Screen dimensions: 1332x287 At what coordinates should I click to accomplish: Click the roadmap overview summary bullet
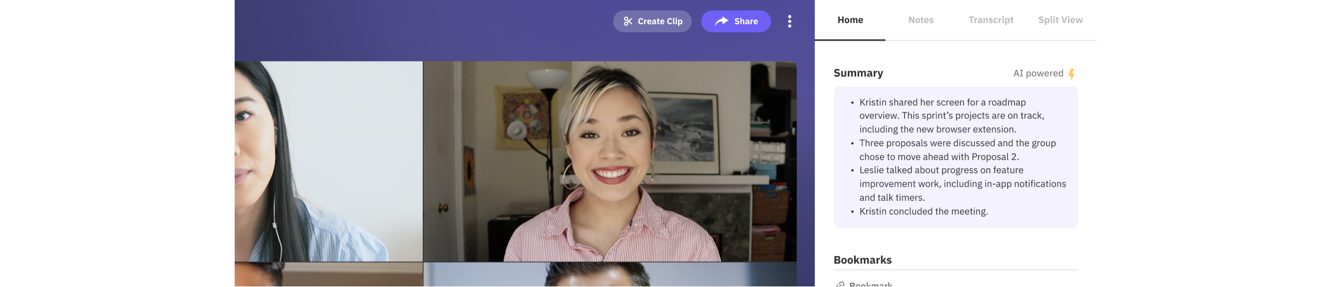click(951, 116)
